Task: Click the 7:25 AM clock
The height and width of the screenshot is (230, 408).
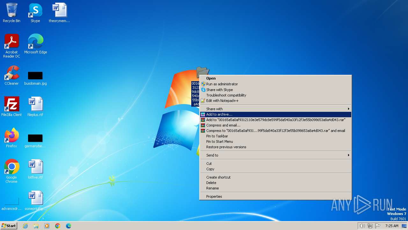Action: point(392,226)
